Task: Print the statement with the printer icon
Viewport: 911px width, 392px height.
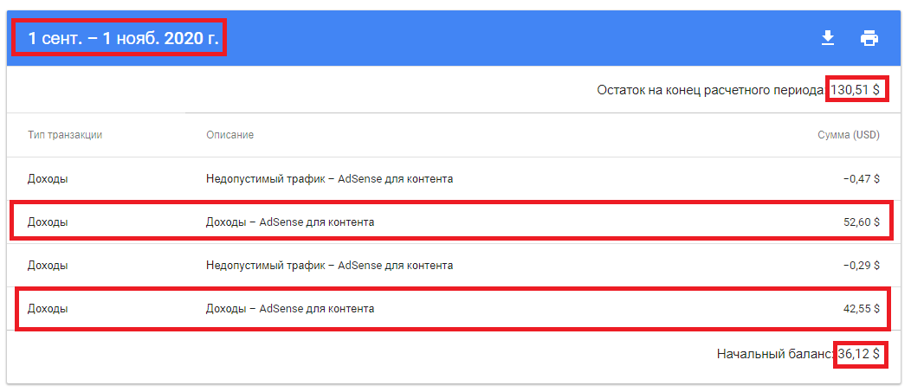Action: point(869,38)
